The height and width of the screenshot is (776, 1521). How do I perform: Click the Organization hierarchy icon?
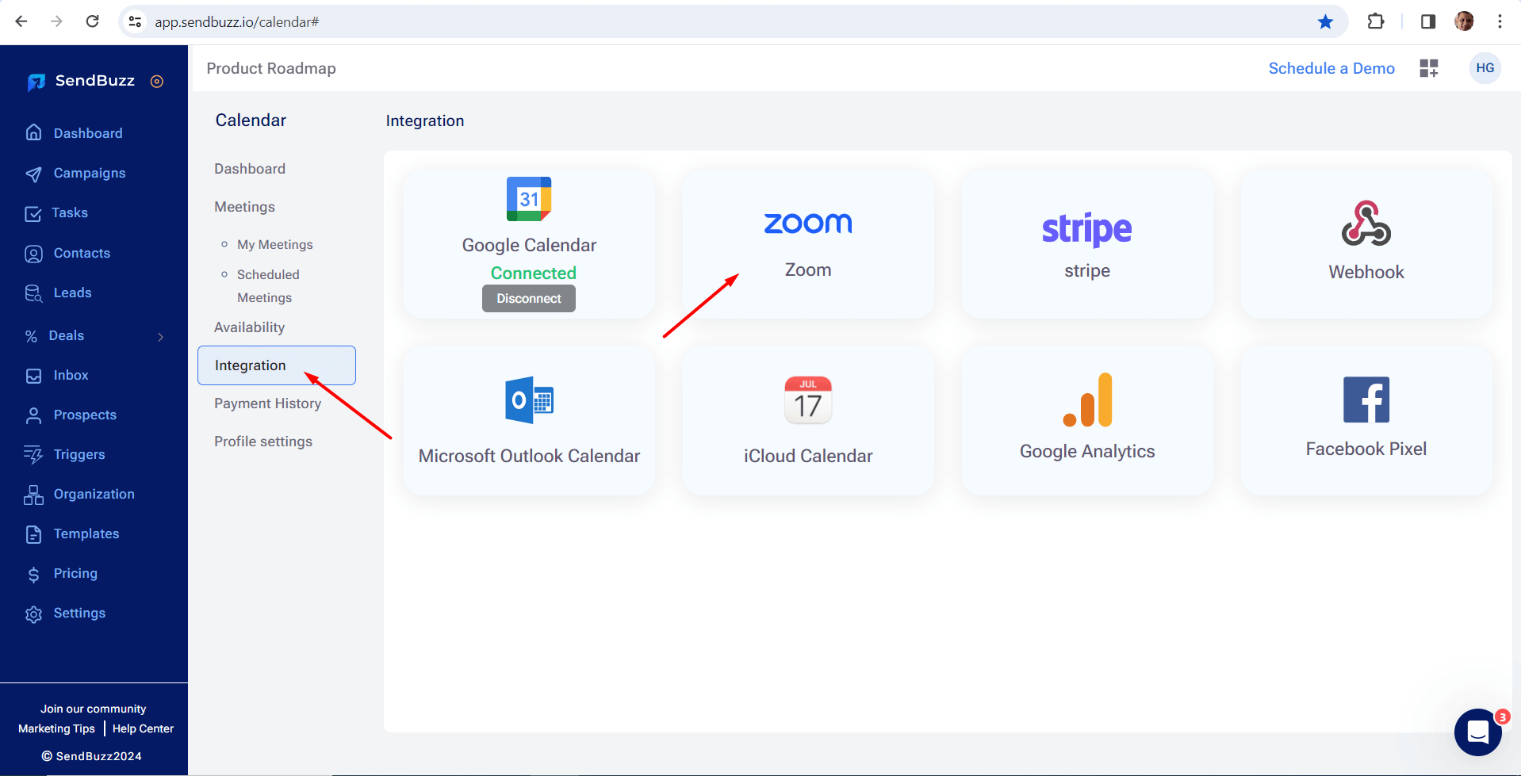tap(33, 495)
